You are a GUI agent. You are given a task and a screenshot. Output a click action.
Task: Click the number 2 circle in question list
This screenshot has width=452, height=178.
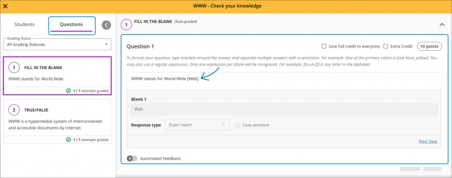coord(14,110)
